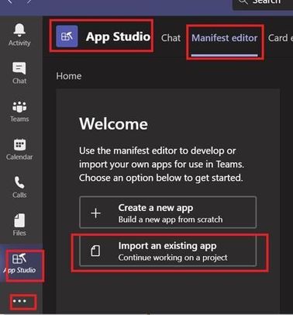Open the Calls section
Image resolution: width=293 pixels, height=315 pixels.
pos(19,187)
